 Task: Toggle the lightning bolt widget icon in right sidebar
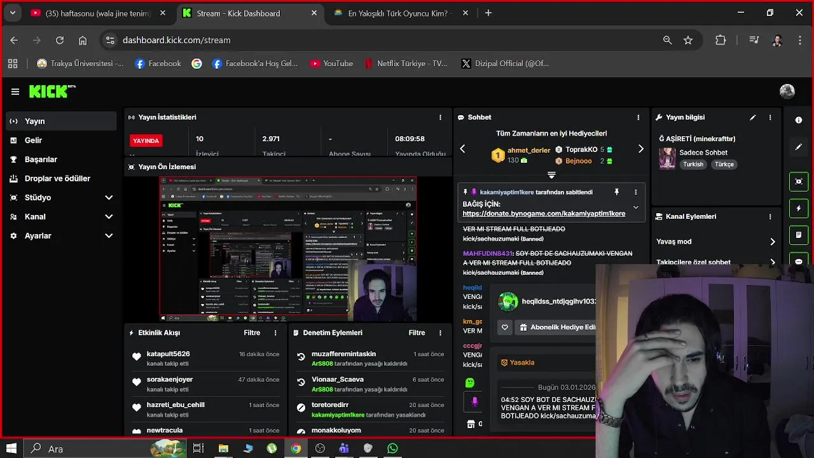(799, 208)
